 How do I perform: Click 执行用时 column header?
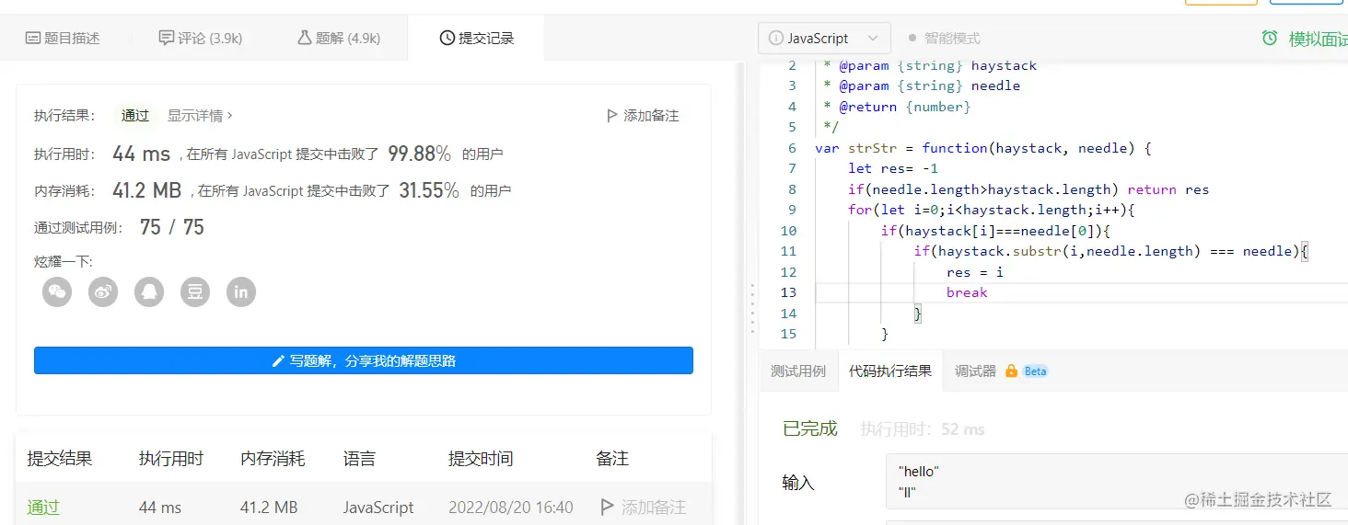click(171, 459)
